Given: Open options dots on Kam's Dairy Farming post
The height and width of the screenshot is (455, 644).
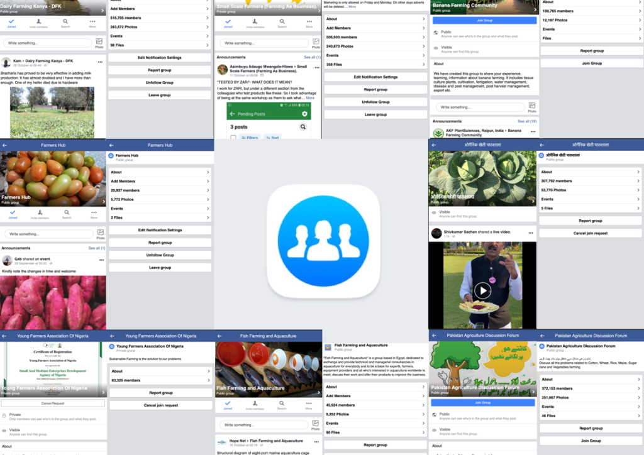Looking at the screenshot, I should 100,62.
